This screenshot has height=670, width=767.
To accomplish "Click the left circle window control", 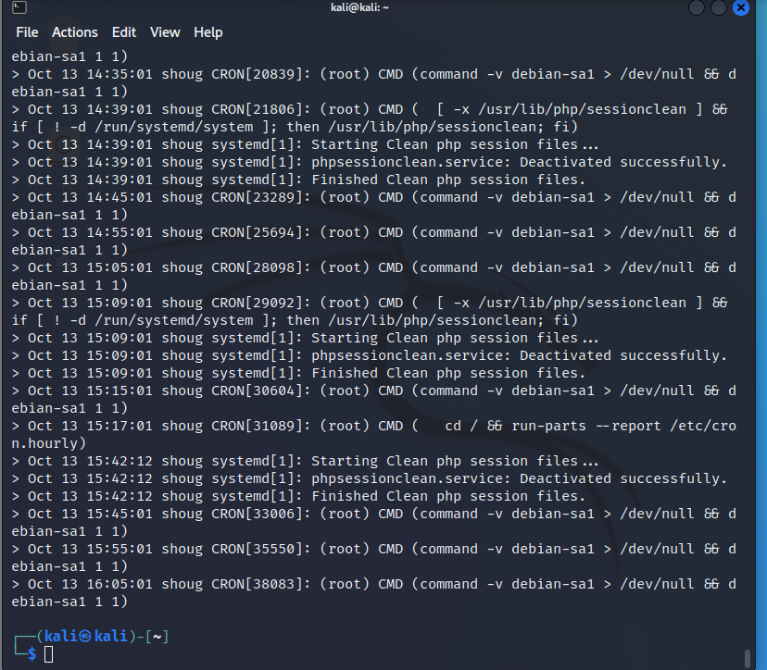I will [696, 8].
